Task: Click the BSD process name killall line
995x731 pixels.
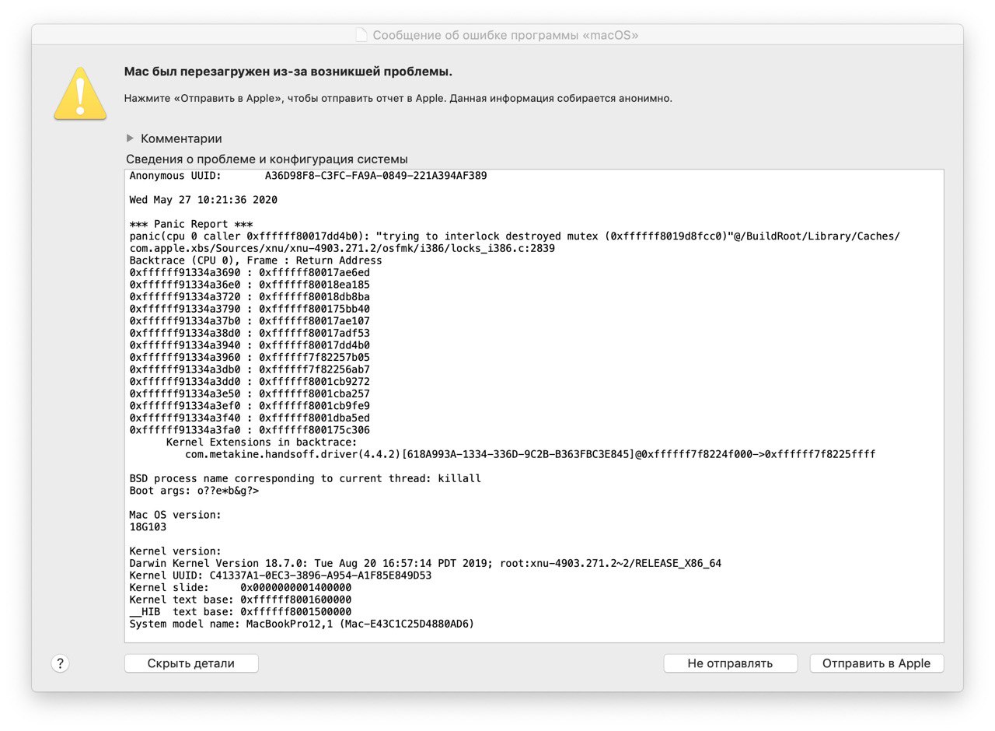Action: pyautogui.click(x=305, y=477)
